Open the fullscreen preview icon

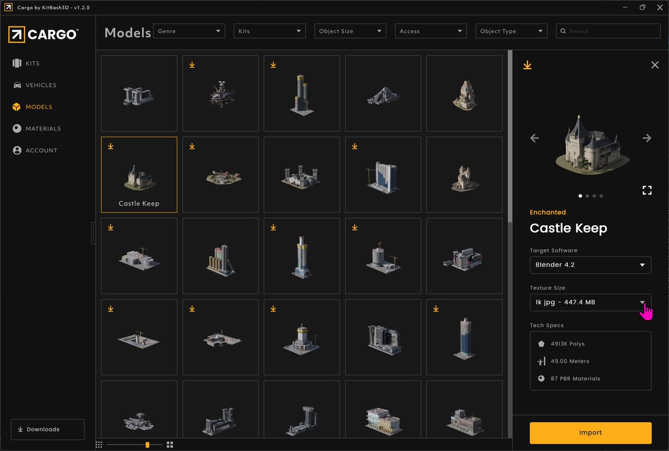647,191
